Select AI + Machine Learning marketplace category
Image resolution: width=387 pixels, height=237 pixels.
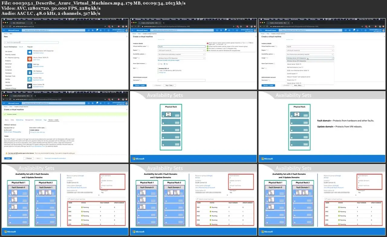12,58
